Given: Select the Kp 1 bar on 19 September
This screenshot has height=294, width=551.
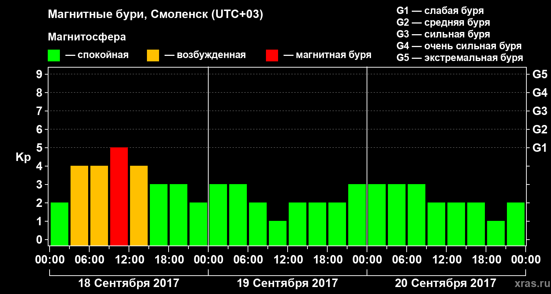Looking at the screenshot, I should click(278, 233).
